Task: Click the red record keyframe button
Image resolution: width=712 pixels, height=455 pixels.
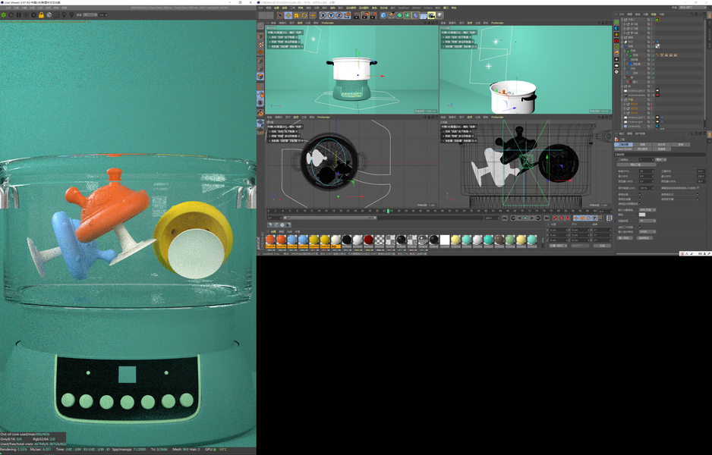Action: click(554, 218)
